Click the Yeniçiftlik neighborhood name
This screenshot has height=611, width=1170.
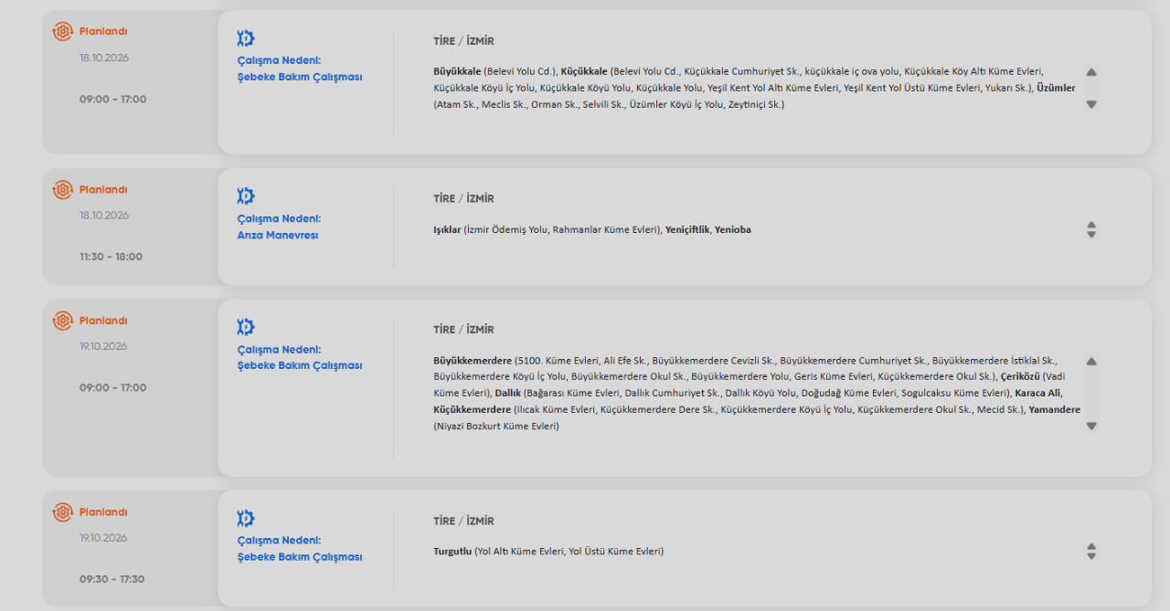(x=687, y=230)
